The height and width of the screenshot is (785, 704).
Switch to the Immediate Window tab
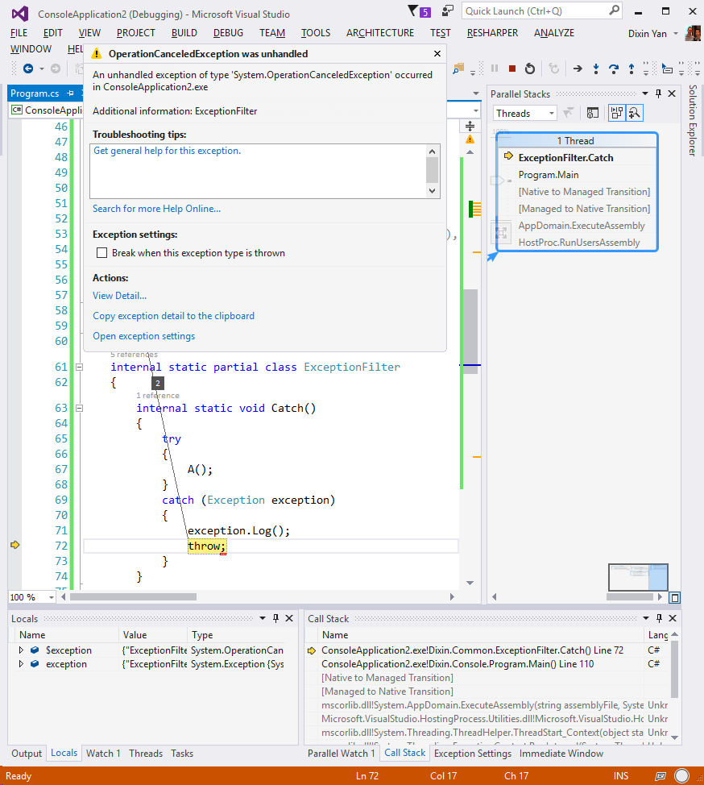click(561, 754)
